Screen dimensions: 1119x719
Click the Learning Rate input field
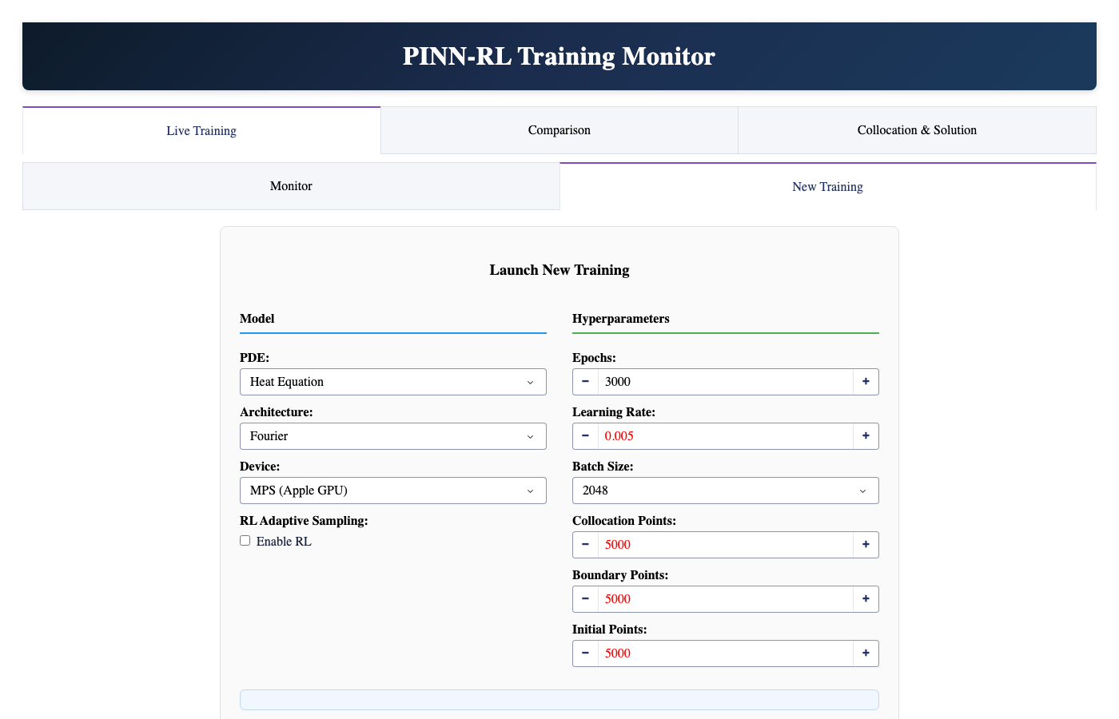(726, 436)
